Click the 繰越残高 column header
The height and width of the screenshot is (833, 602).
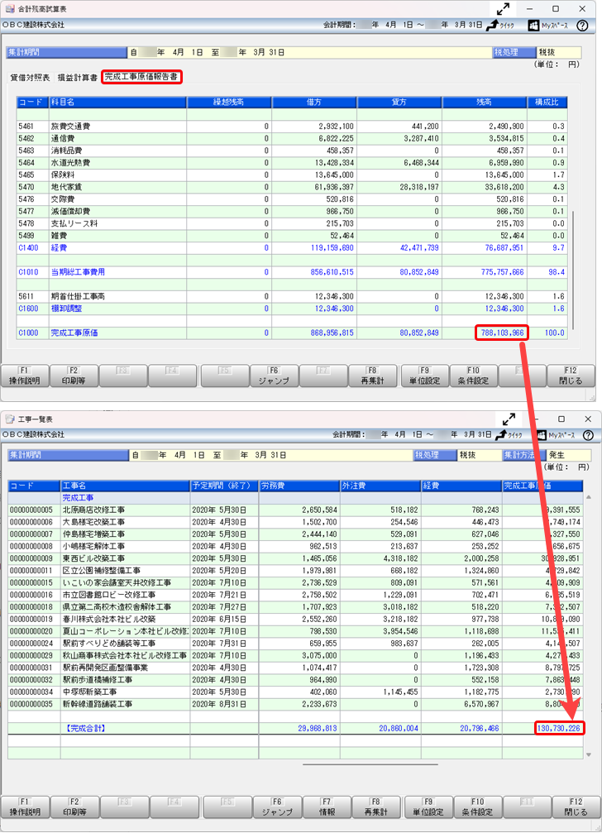click(x=229, y=102)
